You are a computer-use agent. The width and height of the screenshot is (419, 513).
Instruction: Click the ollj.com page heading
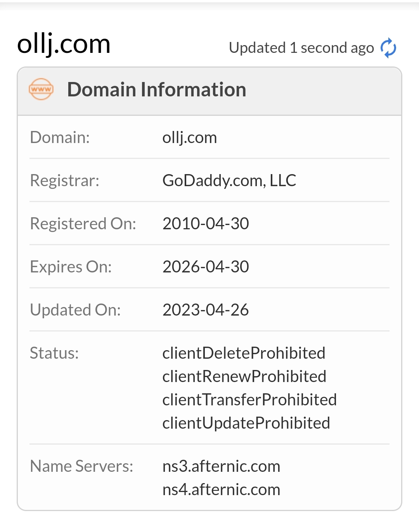(x=64, y=44)
